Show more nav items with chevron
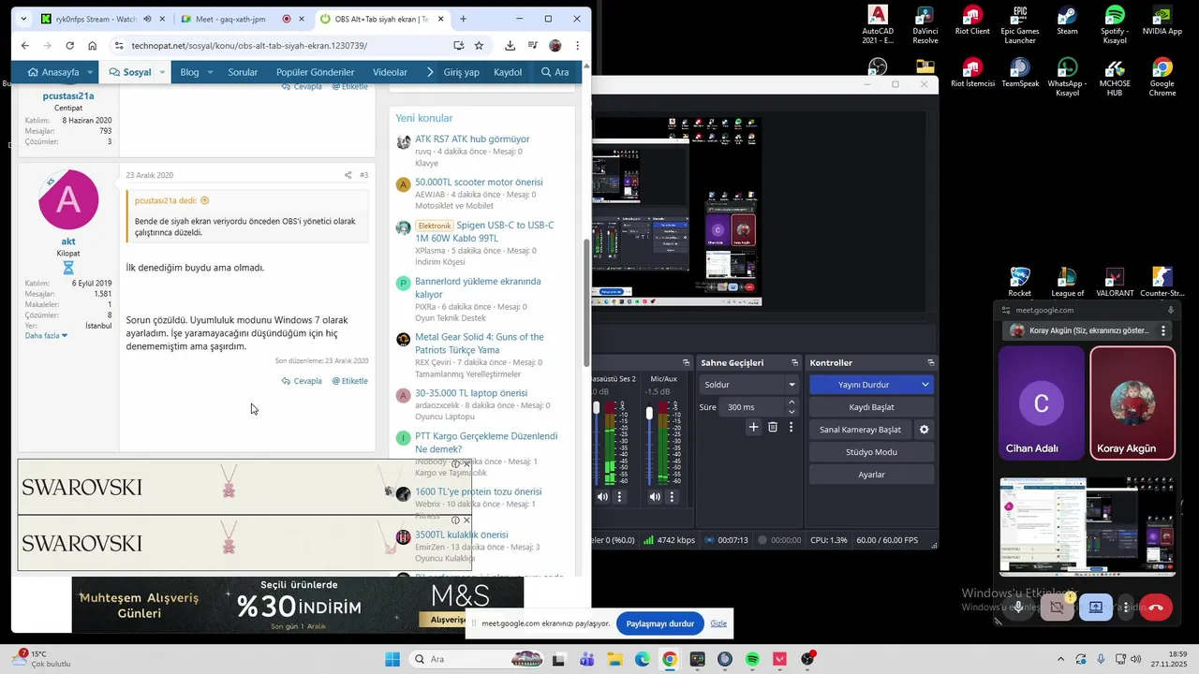Image resolution: width=1199 pixels, height=674 pixels. [430, 72]
